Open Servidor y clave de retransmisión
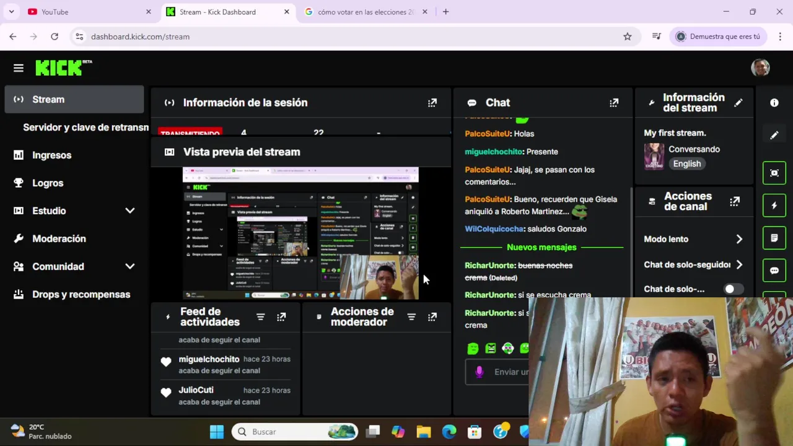The height and width of the screenshot is (446, 793). pos(85,127)
